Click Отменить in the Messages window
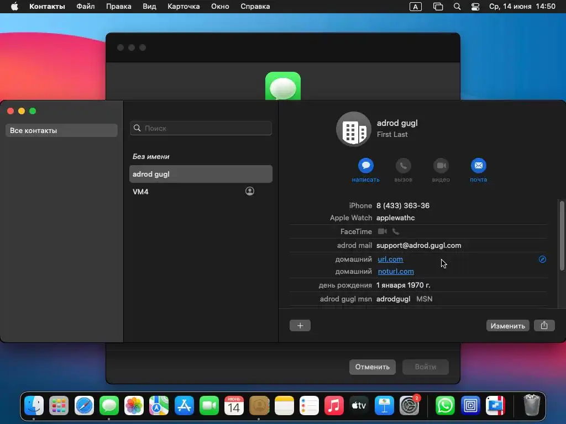This screenshot has width=566, height=424. [372, 367]
